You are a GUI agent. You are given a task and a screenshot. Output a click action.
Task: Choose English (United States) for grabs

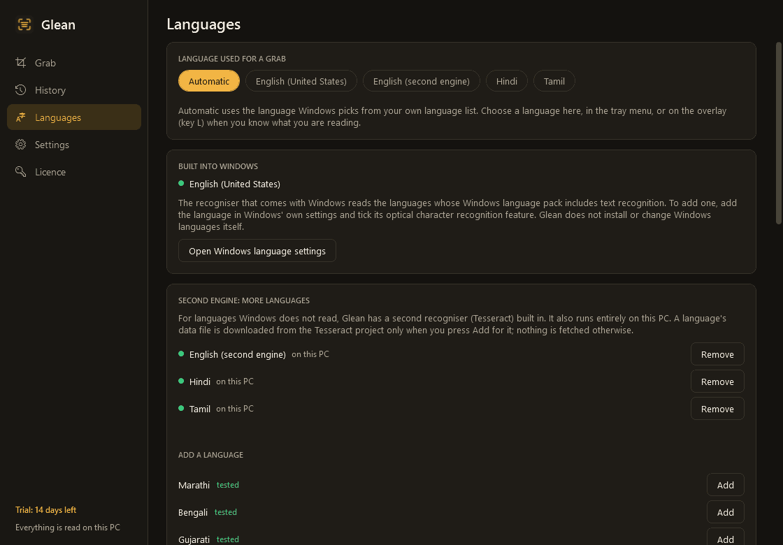pyautogui.click(x=301, y=81)
